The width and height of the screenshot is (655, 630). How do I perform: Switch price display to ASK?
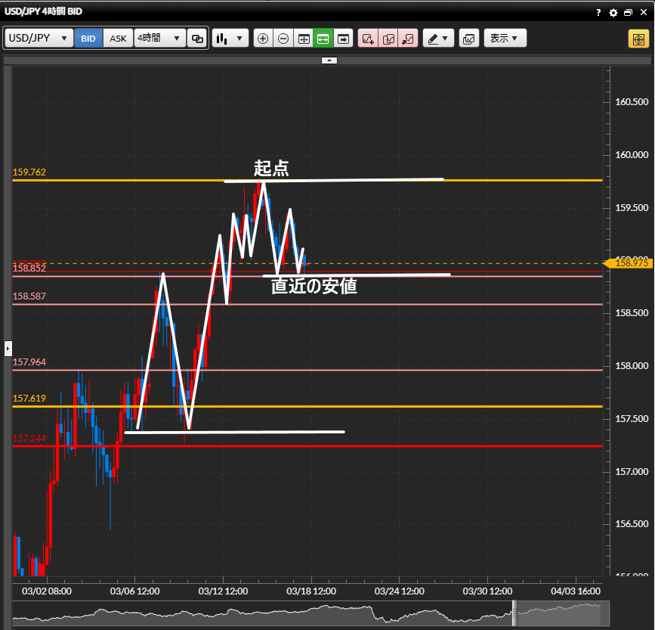119,39
